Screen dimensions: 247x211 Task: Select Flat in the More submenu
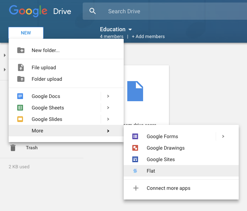click(x=181, y=171)
